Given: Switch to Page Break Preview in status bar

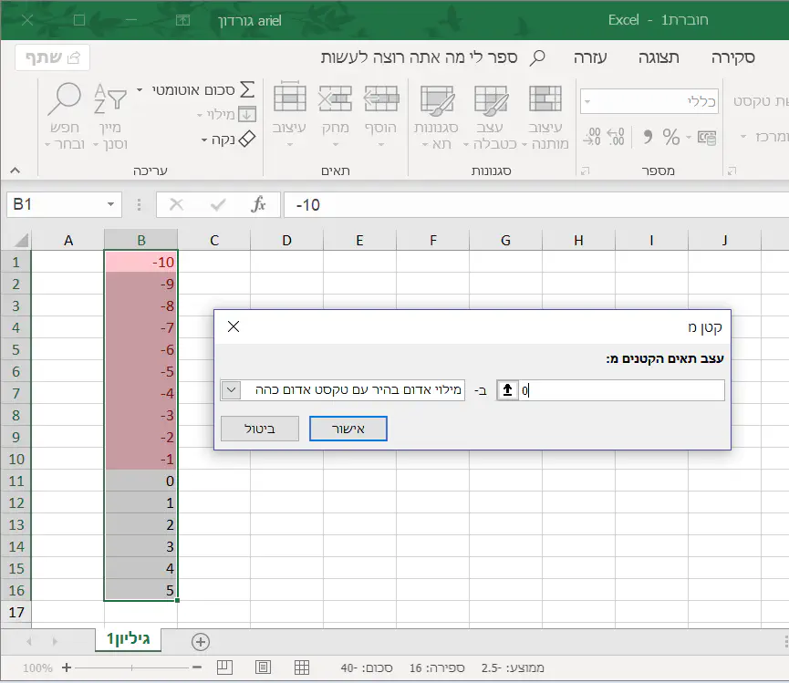Looking at the screenshot, I should tap(225, 667).
